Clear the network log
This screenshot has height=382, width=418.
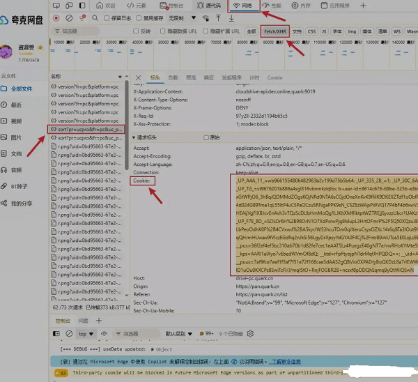click(x=69, y=18)
